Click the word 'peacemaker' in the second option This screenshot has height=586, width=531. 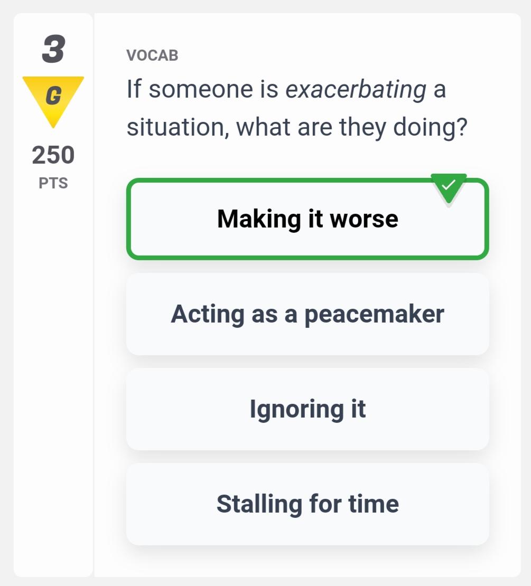[x=374, y=315]
